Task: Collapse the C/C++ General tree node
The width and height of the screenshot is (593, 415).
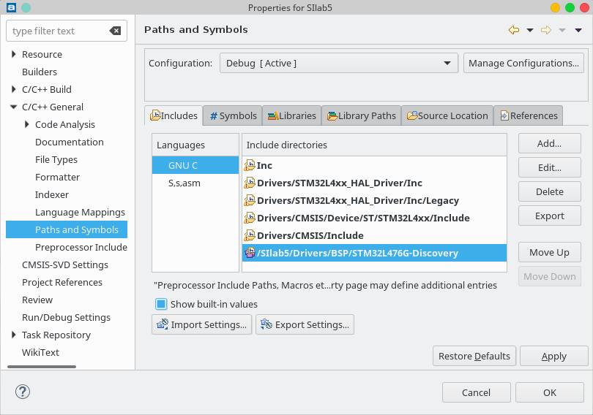Action: click(x=14, y=107)
